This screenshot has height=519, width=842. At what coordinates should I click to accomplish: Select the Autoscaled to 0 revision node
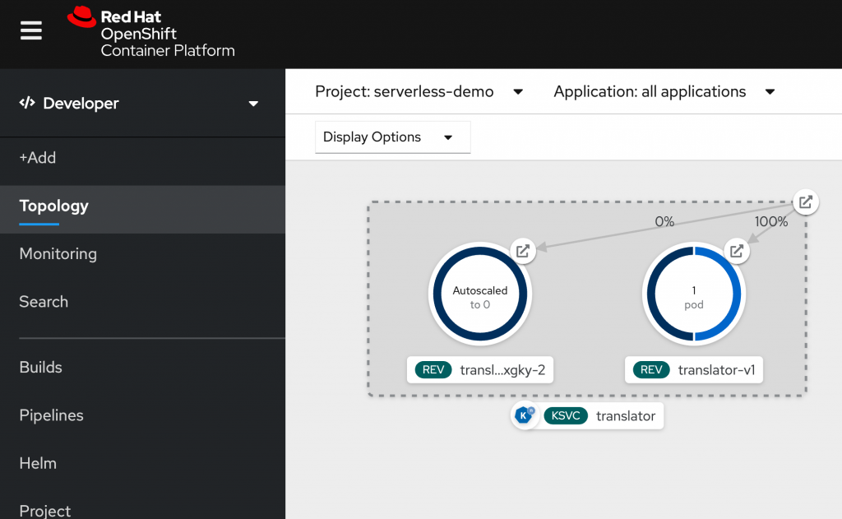coord(480,298)
